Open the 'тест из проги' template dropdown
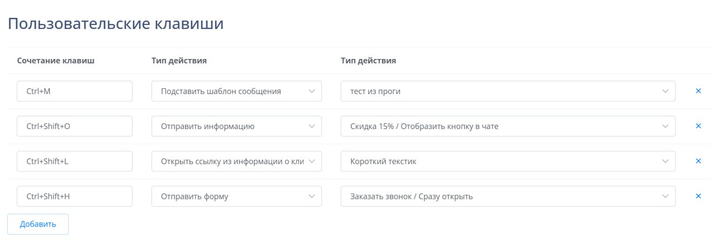The width and height of the screenshot is (713, 242). (x=507, y=91)
